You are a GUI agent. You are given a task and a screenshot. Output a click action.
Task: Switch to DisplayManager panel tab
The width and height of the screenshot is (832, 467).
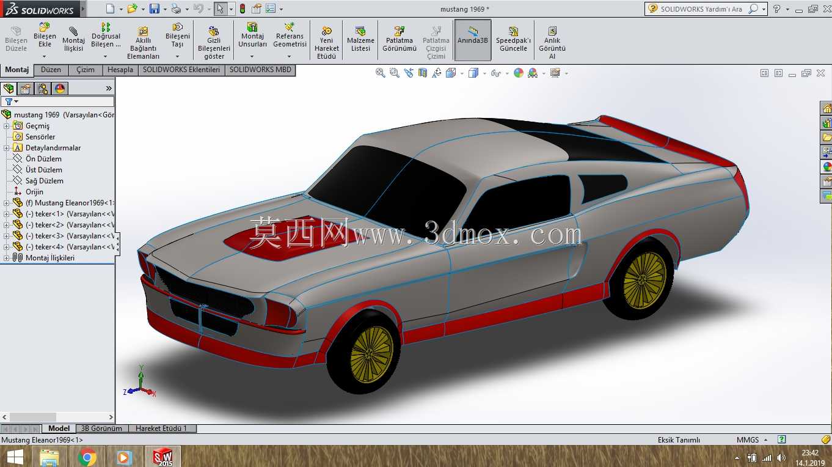coord(60,89)
